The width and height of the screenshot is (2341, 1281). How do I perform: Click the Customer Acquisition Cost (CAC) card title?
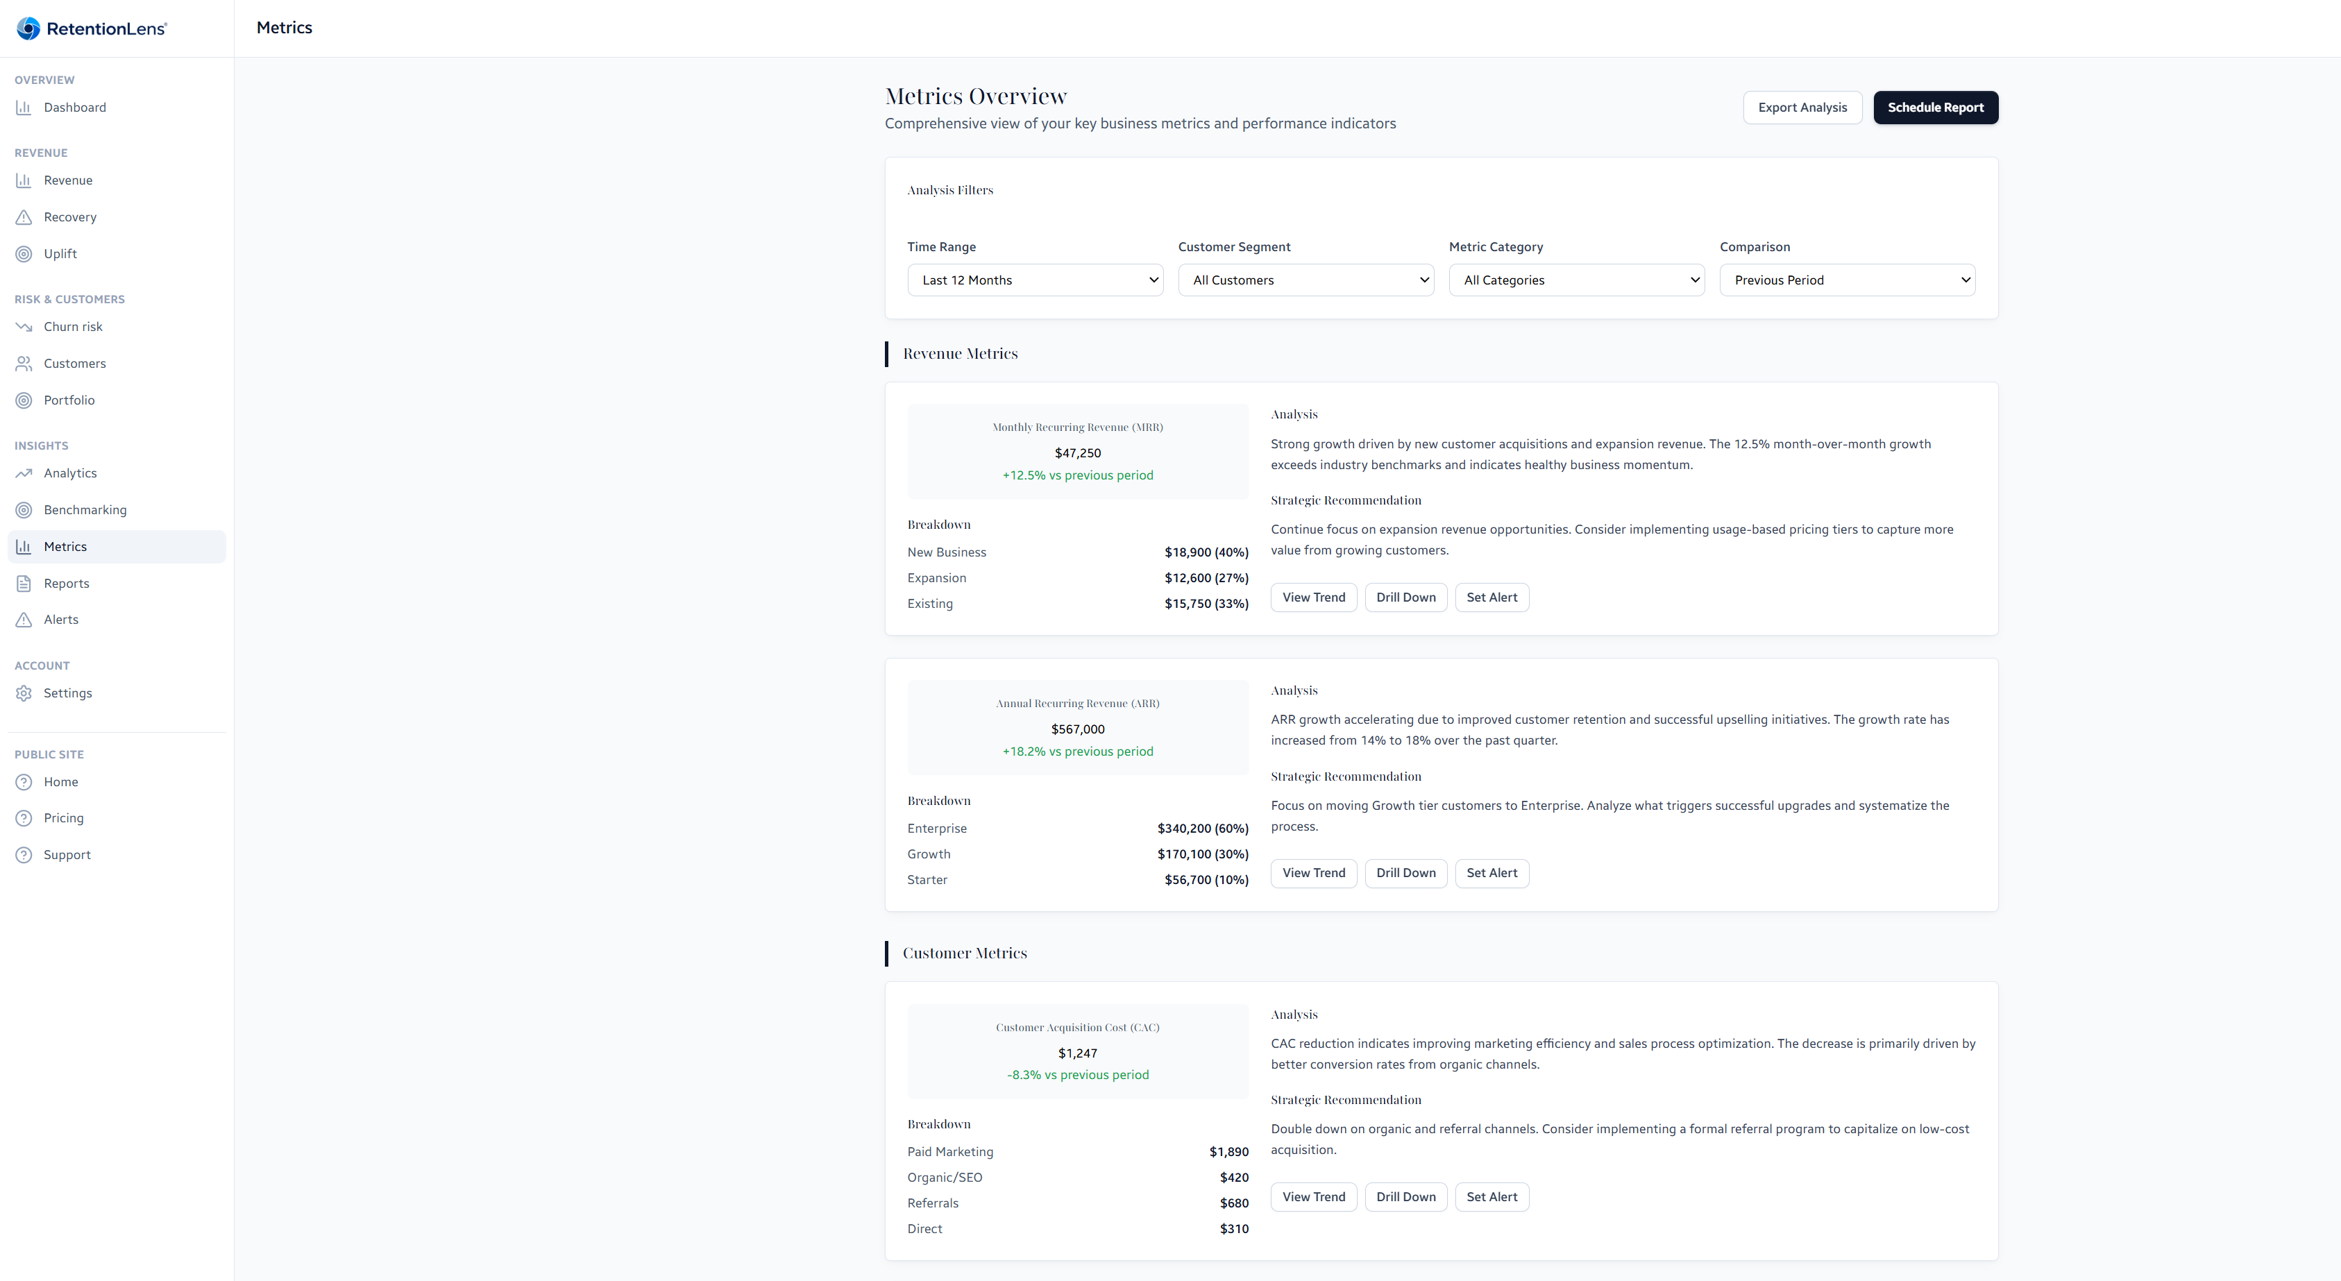(1078, 1028)
